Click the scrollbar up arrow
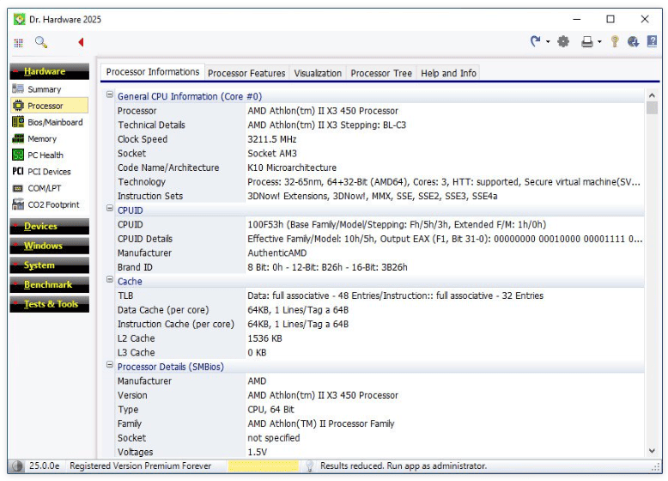The height and width of the screenshot is (481, 668). [x=652, y=95]
